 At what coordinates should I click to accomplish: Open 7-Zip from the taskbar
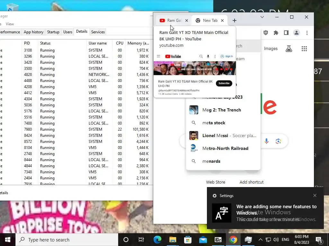tap(218, 240)
